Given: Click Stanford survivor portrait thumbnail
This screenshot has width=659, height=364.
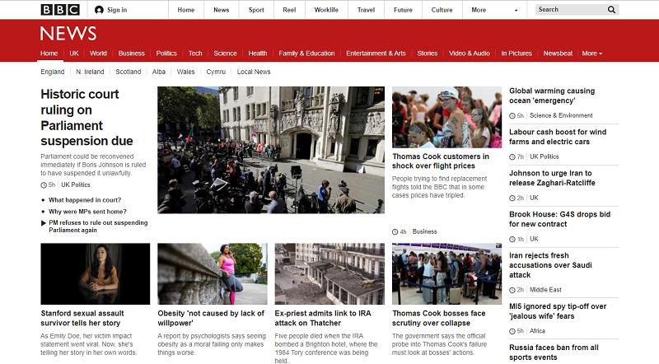Looking at the screenshot, I should click(x=96, y=273).
